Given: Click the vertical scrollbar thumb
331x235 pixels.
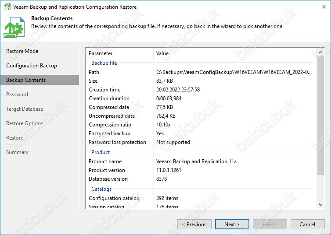Looking at the screenshot, I should click(x=320, y=115).
